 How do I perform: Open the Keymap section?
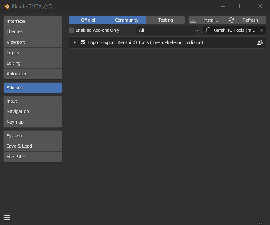(x=33, y=122)
